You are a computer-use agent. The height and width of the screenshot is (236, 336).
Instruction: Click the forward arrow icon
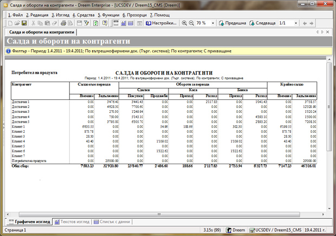(312, 23)
